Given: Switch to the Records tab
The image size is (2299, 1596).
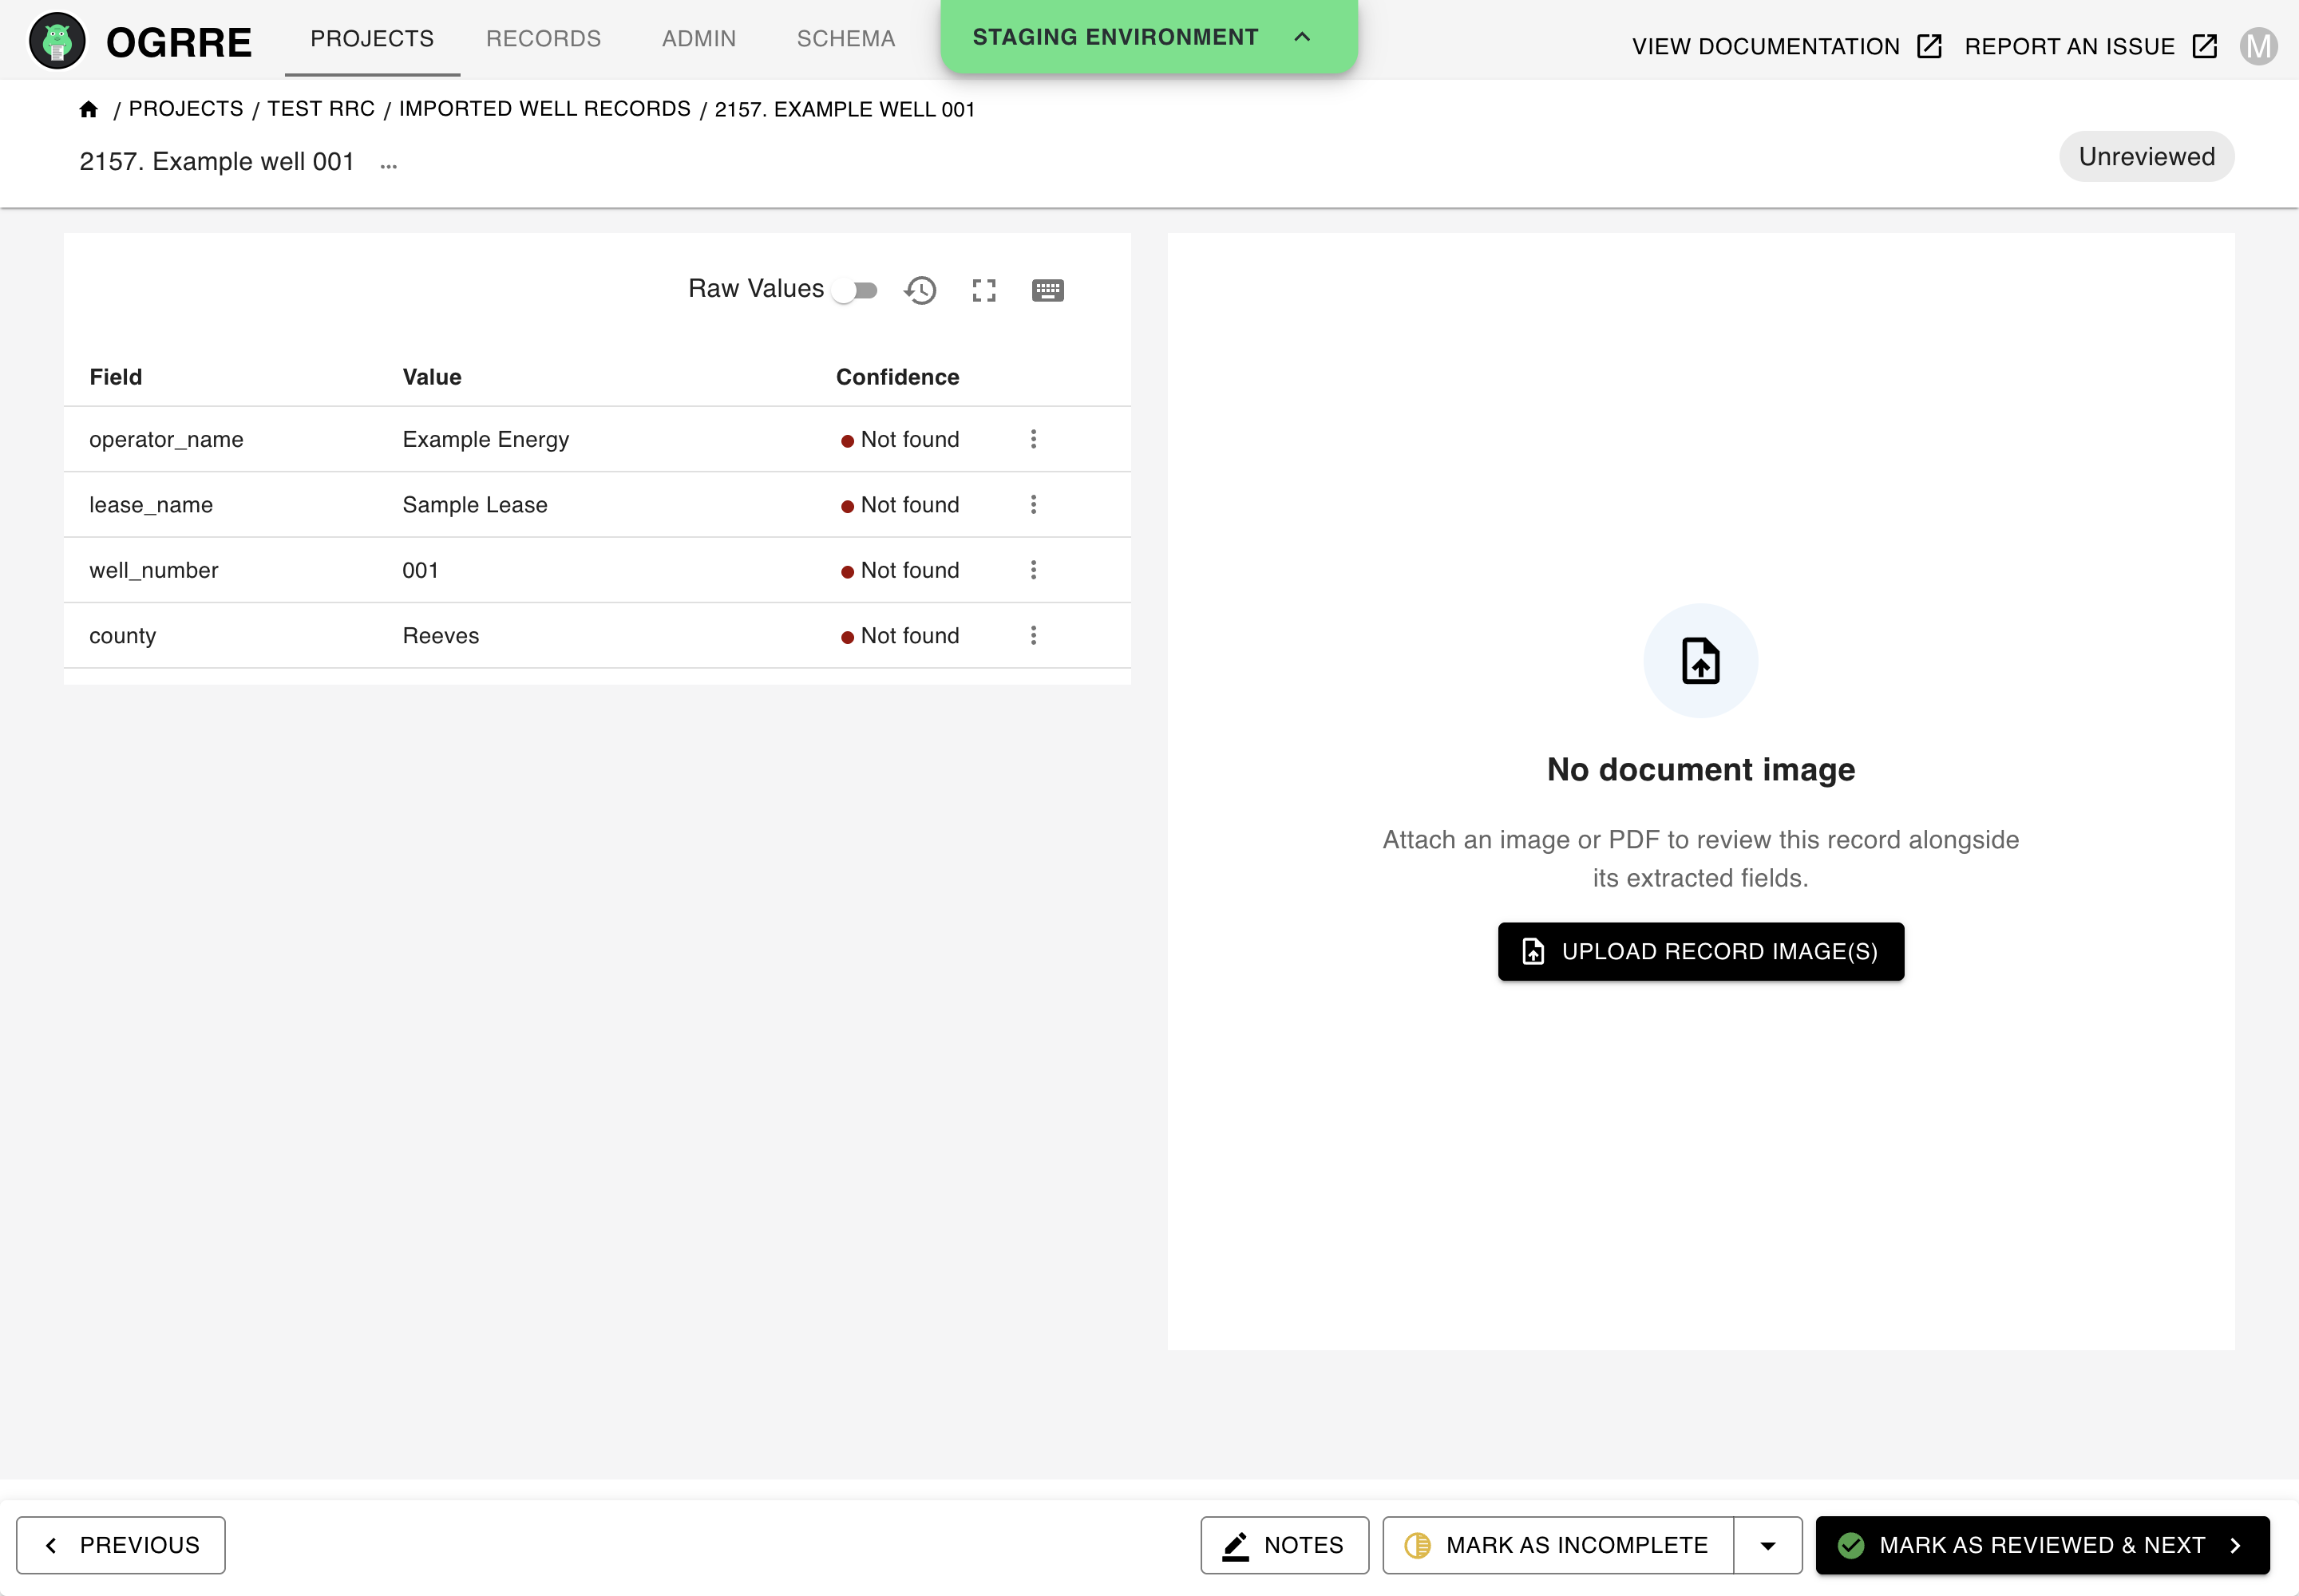Looking at the screenshot, I should pyautogui.click(x=544, y=39).
